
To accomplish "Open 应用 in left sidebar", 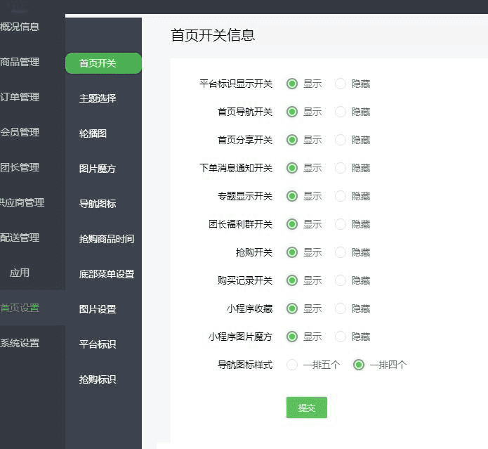I will [x=20, y=273].
